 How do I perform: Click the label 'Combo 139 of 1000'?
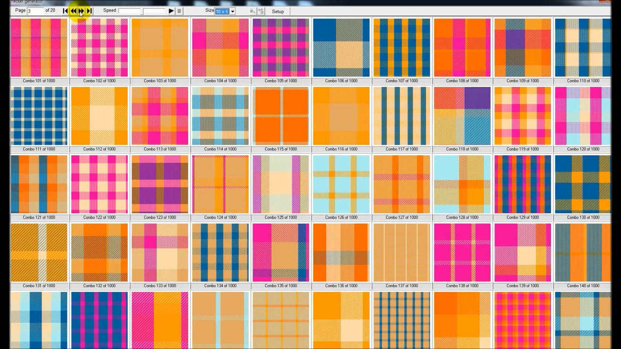[x=523, y=286]
